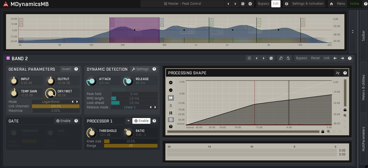368x168 pixels.
Task: Click the alert icon left of Settings & Activation
Action: [286, 4]
